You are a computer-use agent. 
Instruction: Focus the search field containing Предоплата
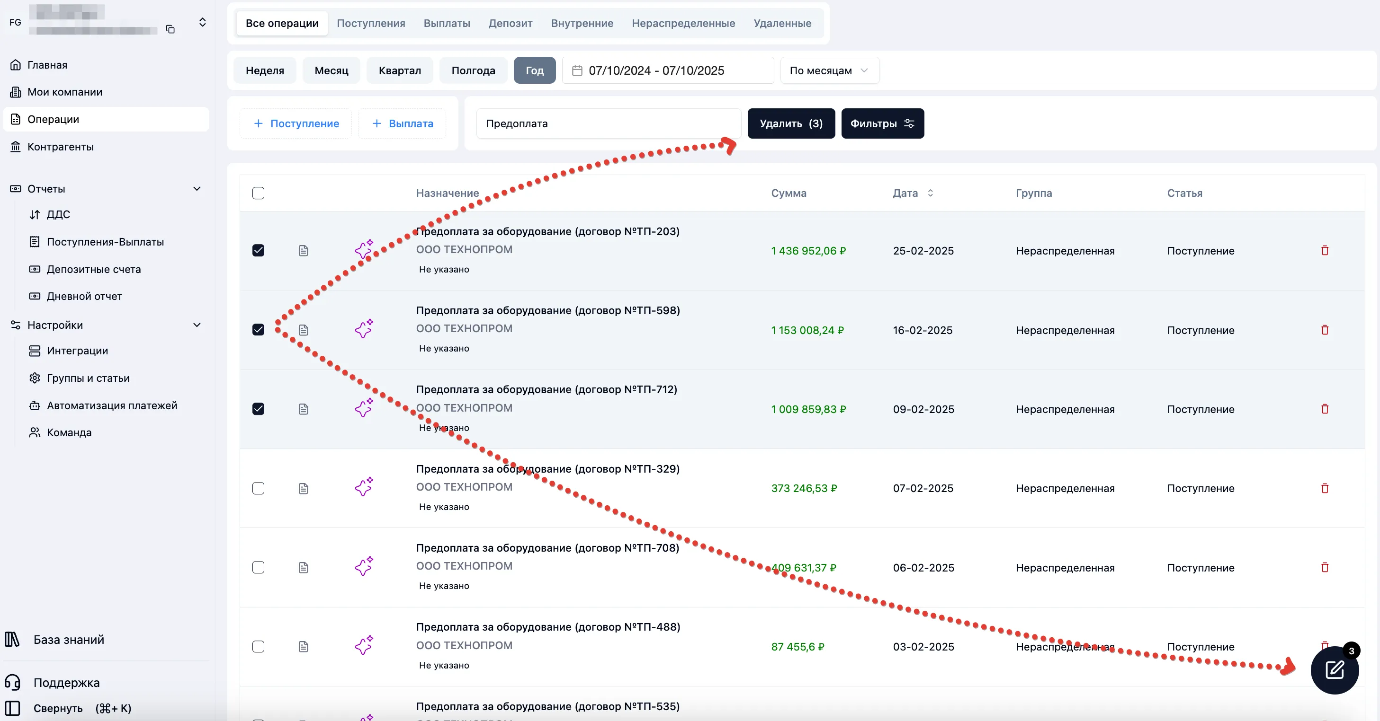tap(609, 123)
